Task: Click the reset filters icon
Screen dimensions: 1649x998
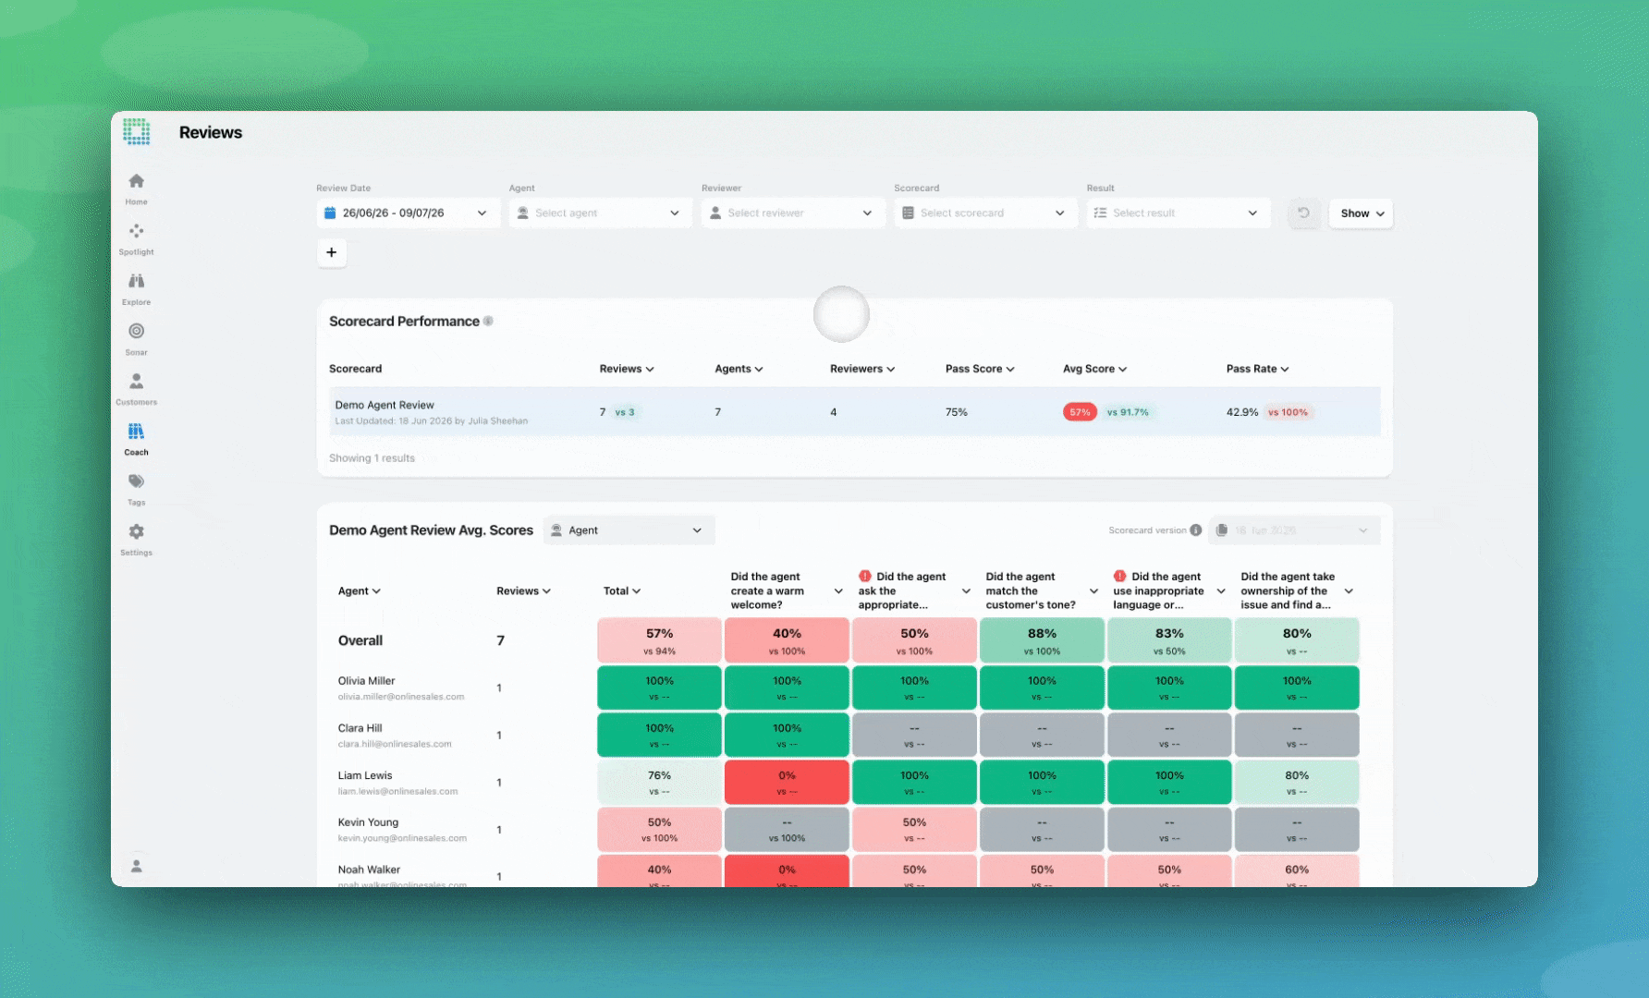Action: 1303,213
